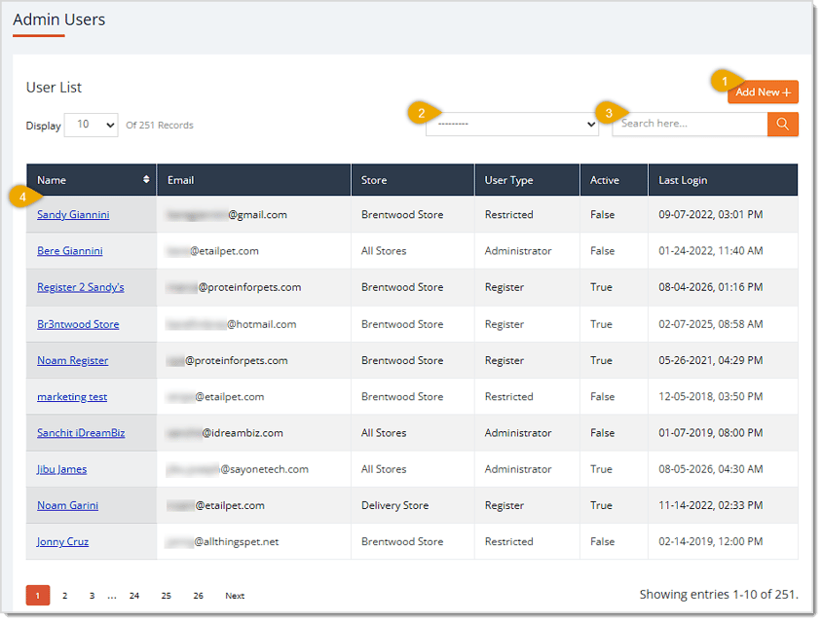Open the Noam Garini user link

pyautogui.click(x=67, y=505)
